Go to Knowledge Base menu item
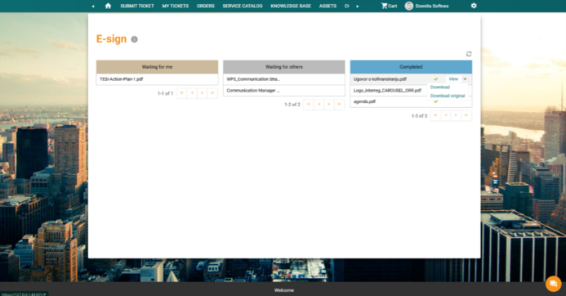Image resolution: width=566 pixels, height=296 pixels. tap(291, 6)
